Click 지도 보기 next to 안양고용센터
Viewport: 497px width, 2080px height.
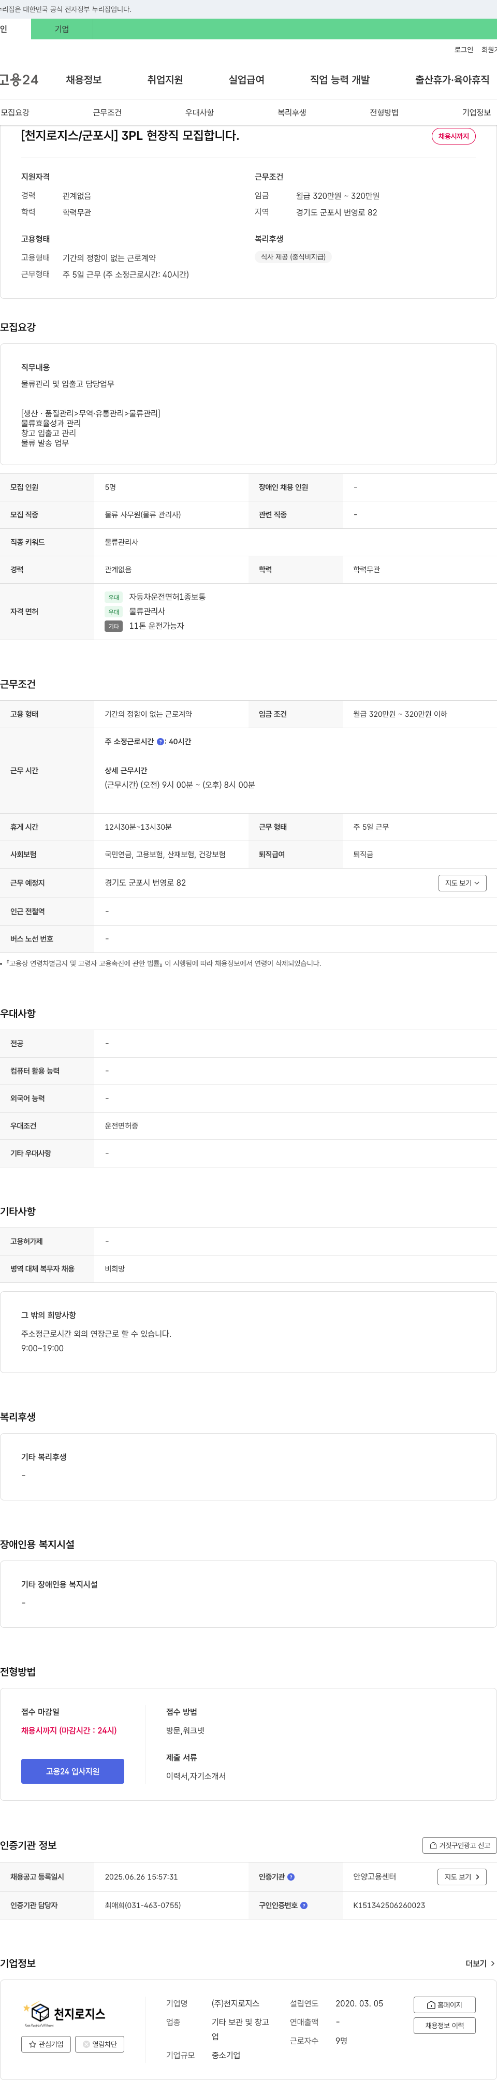click(x=462, y=1876)
